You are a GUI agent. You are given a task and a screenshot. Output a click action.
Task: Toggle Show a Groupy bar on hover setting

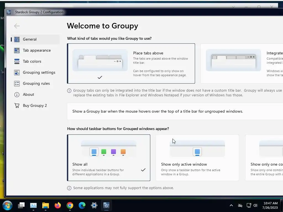(175, 112)
